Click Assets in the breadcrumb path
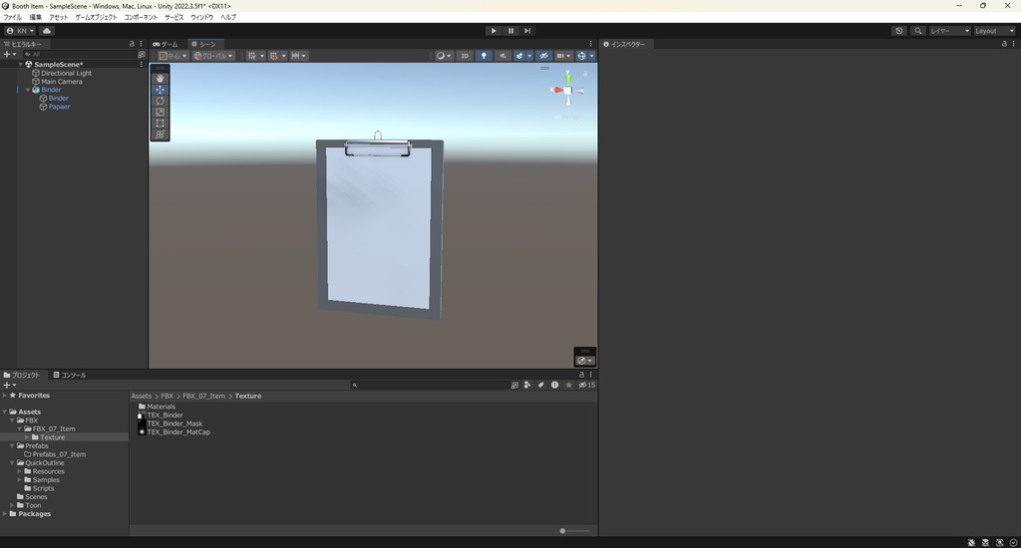Viewport: 1021px width, 548px height. point(142,396)
